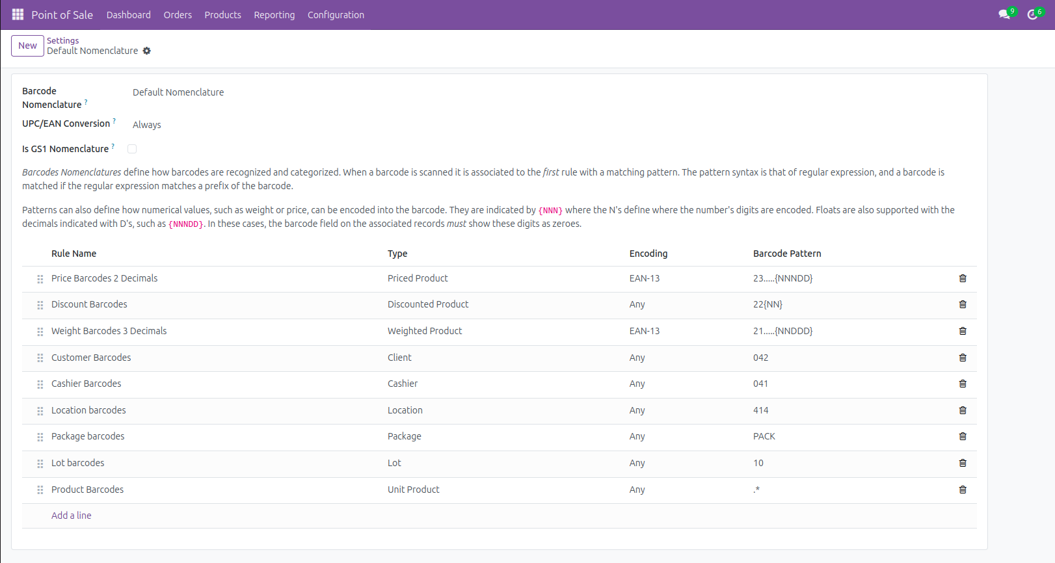Image resolution: width=1055 pixels, height=563 pixels.
Task: Delete the Price Barcodes 2 Decimals rule
Action: point(963,278)
